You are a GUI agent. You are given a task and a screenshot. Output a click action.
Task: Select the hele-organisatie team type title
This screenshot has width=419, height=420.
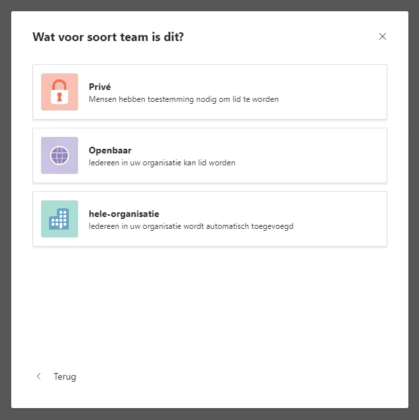pos(124,214)
